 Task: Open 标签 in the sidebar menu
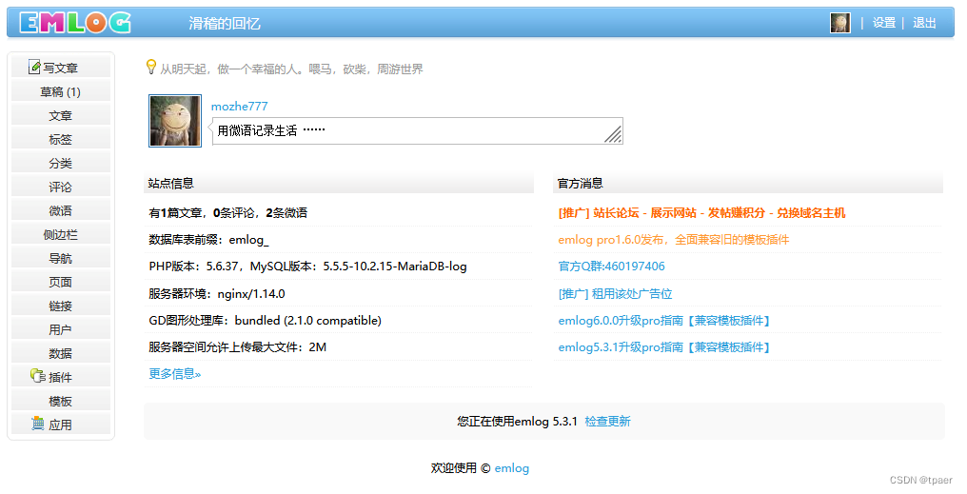[61, 139]
